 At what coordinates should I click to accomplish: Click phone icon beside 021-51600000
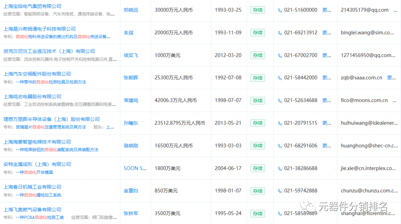280,10
